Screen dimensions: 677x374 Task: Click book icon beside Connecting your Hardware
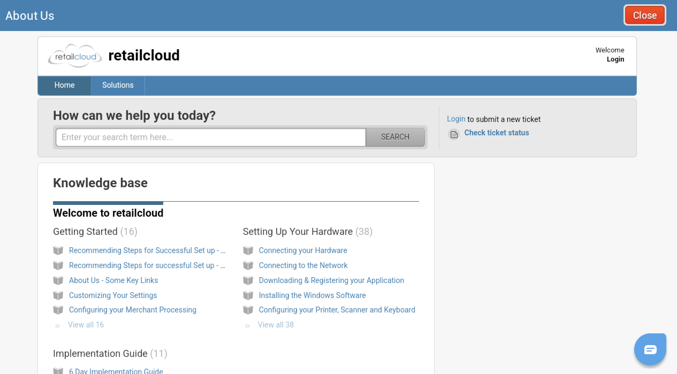pos(248,250)
